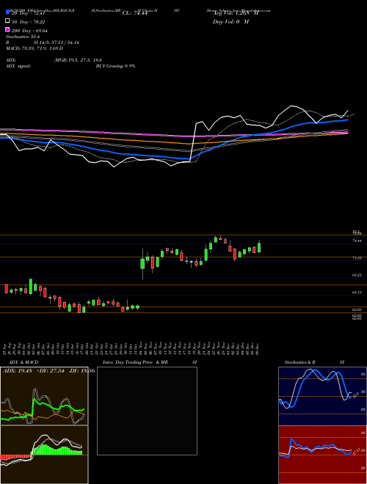Screen dimensions: 367x484
Task: Click the empty Intra Day Trading Price panel
Action: 147,411
